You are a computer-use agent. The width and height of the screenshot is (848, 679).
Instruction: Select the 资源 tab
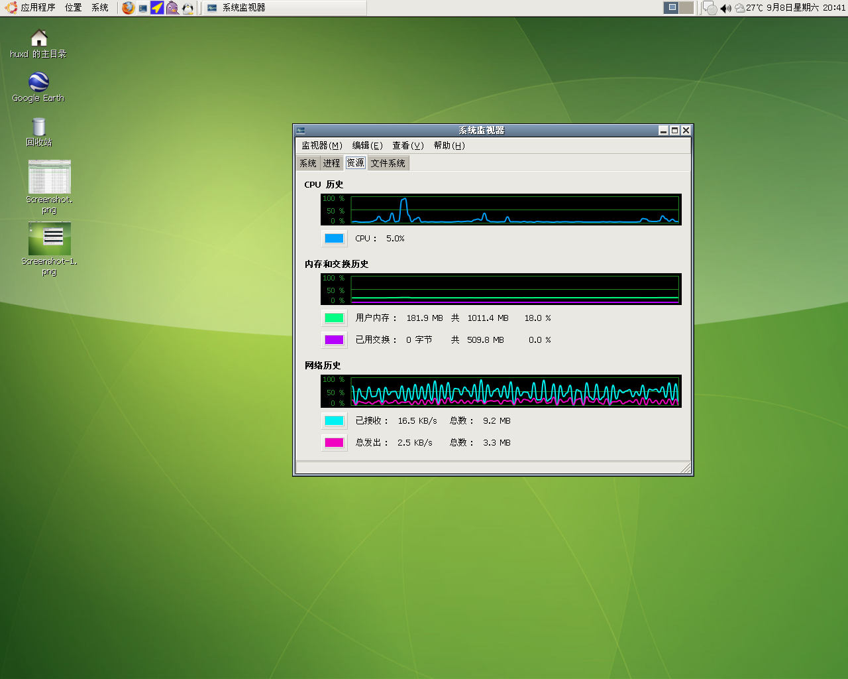click(356, 162)
